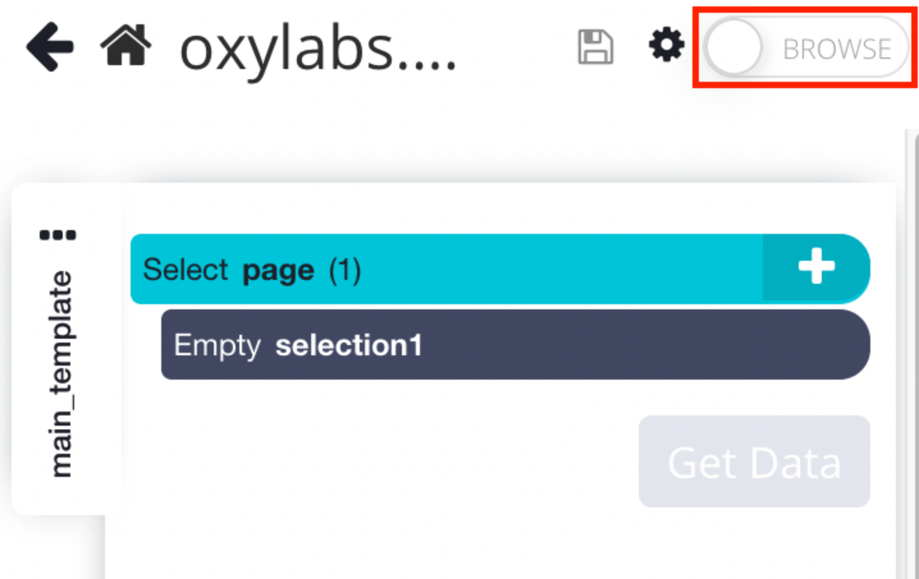Click the round knob of the Browse switch
Screen dimensions: 919x579
point(733,48)
